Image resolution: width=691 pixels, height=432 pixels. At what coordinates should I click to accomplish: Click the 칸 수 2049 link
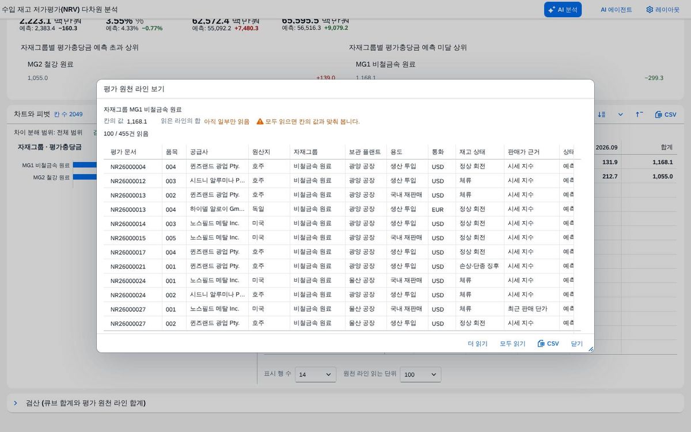coord(68,114)
